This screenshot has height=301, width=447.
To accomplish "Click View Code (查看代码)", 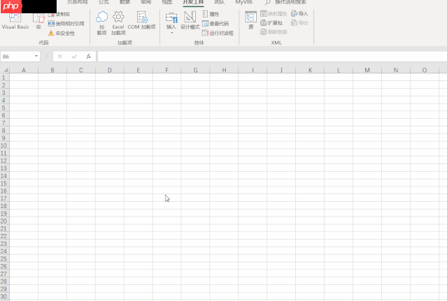I will pyautogui.click(x=215, y=24).
